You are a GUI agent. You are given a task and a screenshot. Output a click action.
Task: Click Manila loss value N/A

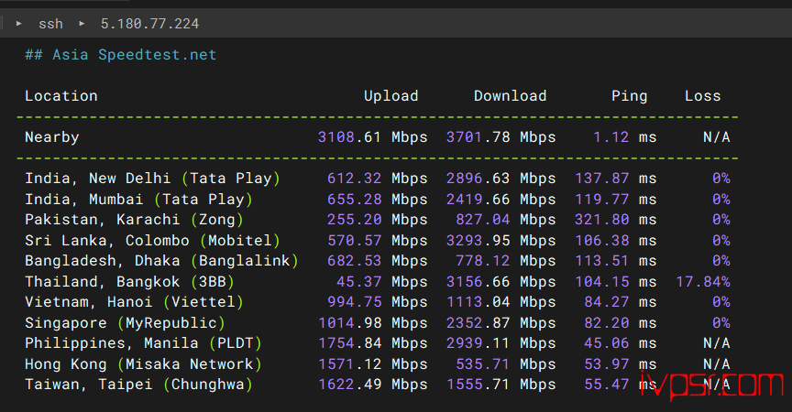coord(717,343)
